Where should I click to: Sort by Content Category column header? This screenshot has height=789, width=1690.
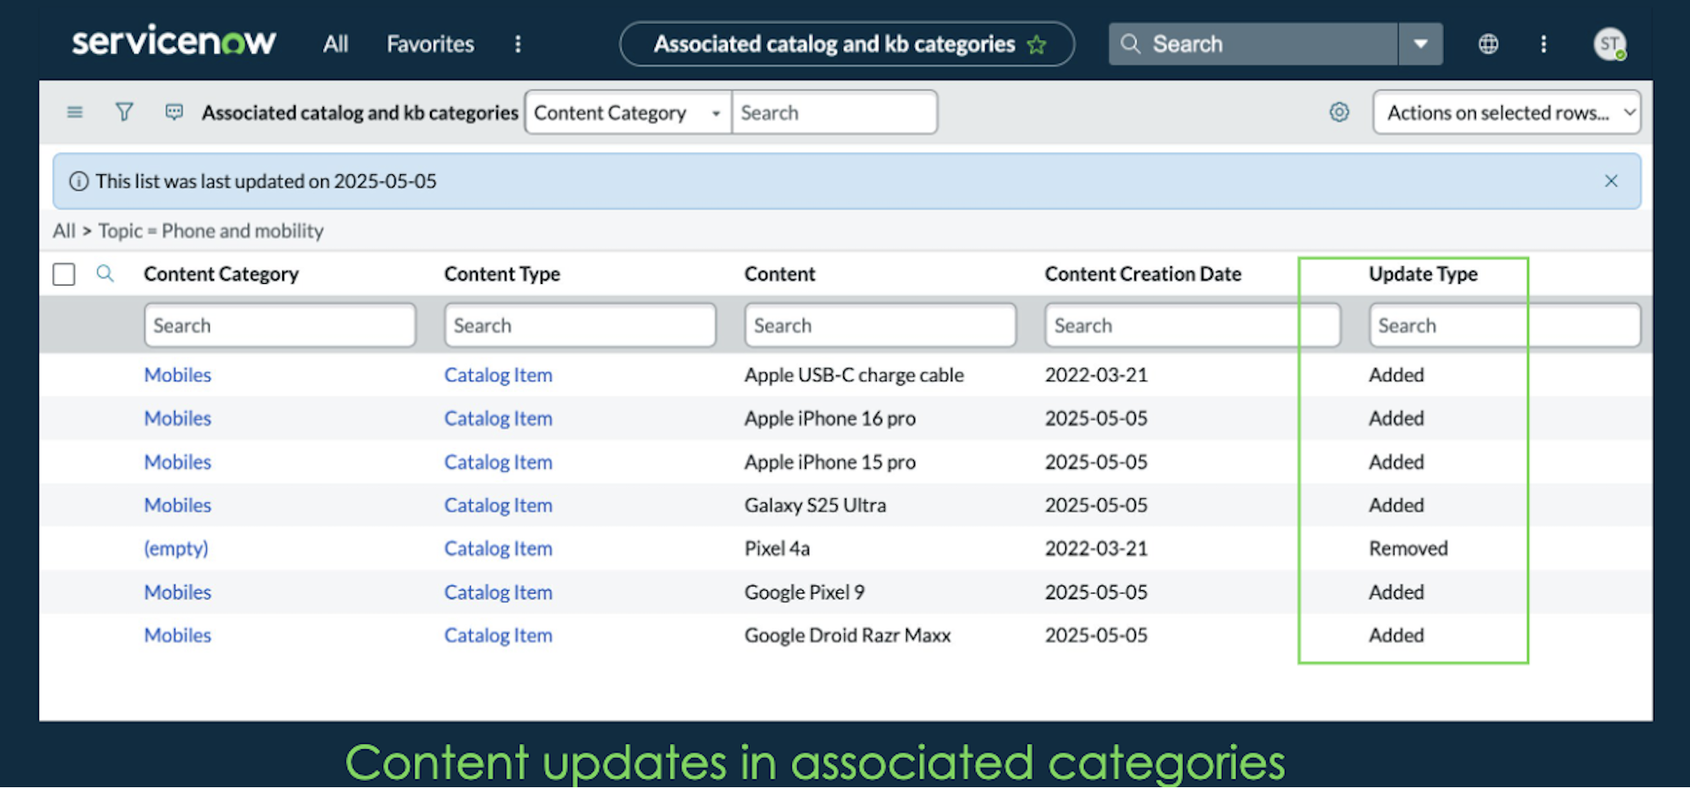point(221,274)
